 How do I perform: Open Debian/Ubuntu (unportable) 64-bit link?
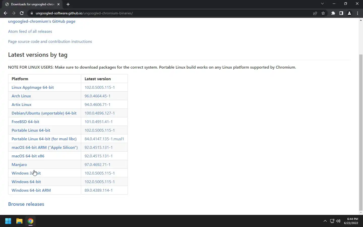coord(44,113)
